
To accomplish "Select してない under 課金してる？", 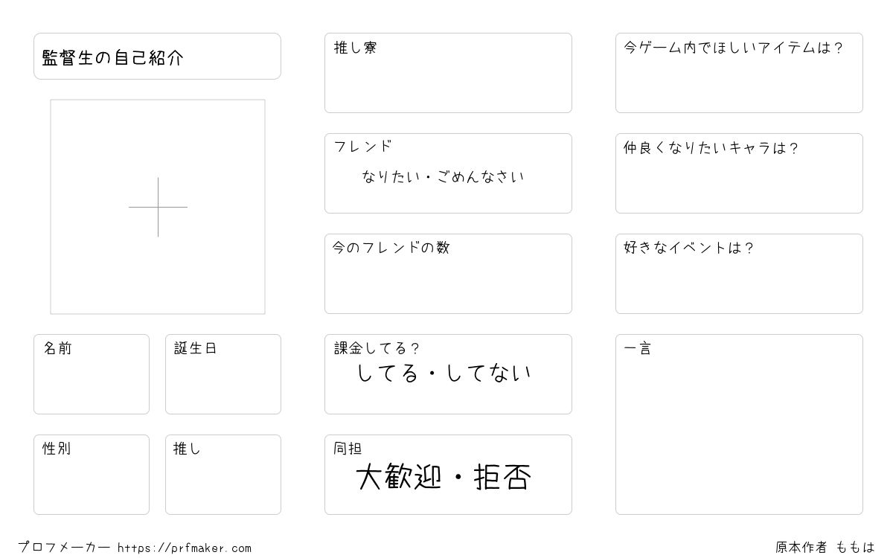I will [x=489, y=373].
